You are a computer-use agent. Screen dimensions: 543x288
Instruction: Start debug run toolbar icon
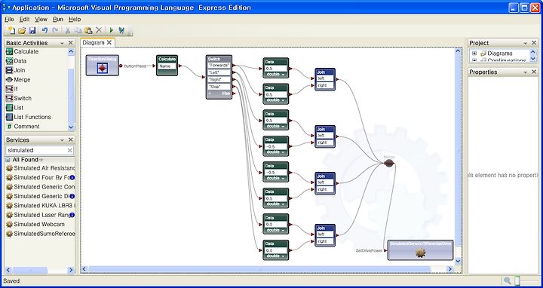coord(121,30)
